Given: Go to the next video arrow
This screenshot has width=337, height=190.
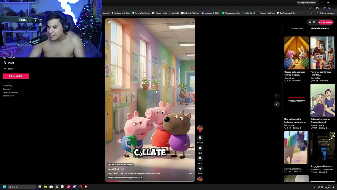Looking at the screenshot, I should (x=277, y=104).
